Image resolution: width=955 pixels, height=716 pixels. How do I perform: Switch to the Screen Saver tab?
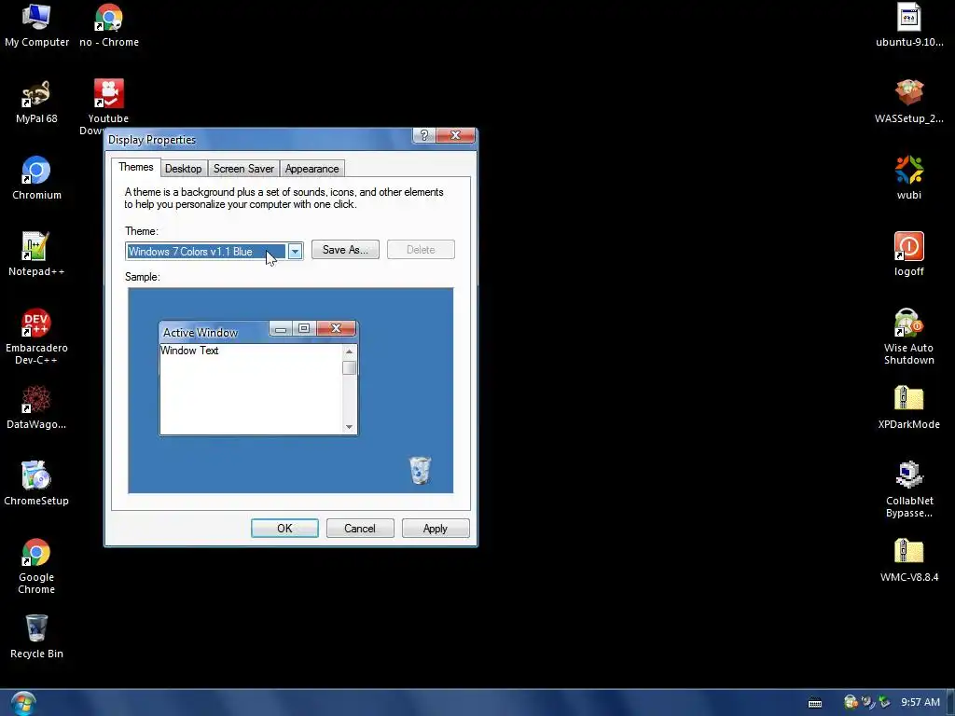coord(243,169)
